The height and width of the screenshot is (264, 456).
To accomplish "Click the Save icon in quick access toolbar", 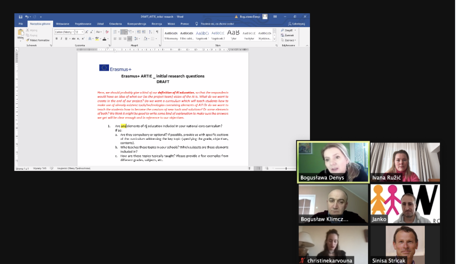I will [x=21, y=17].
